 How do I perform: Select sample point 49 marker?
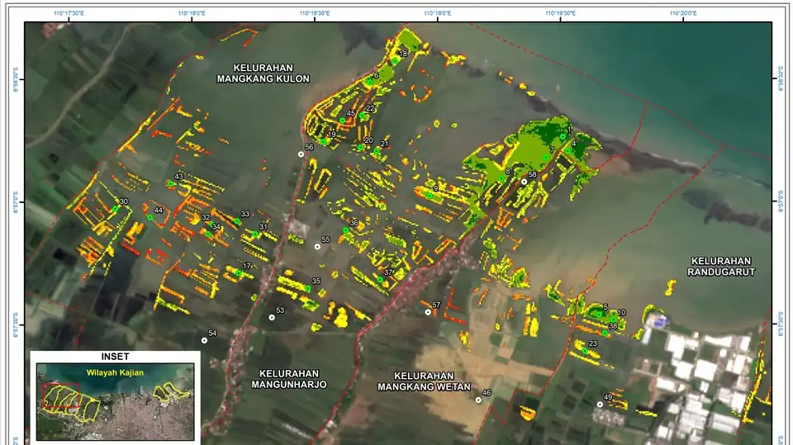[x=600, y=404]
